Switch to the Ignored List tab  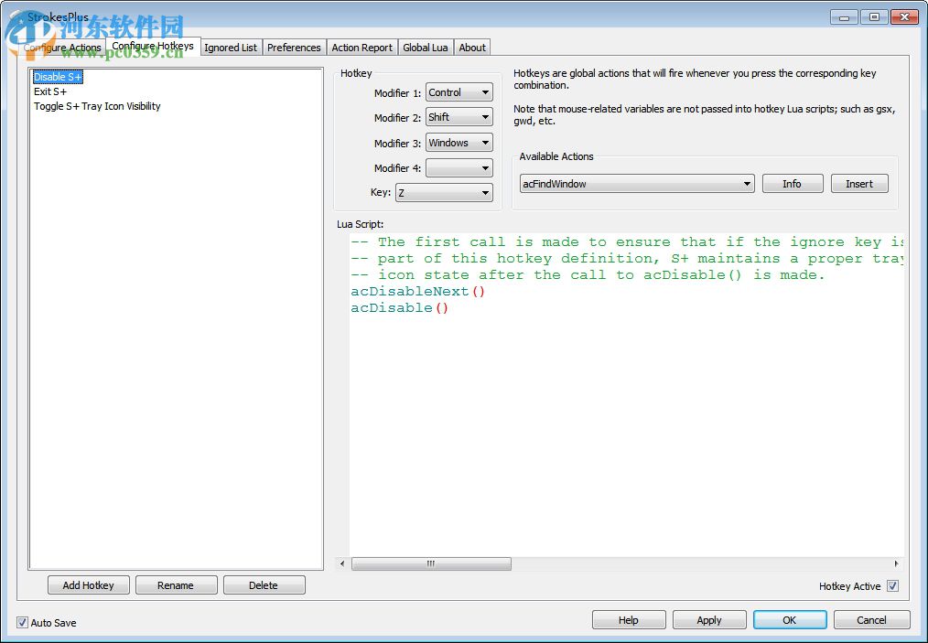[x=231, y=48]
